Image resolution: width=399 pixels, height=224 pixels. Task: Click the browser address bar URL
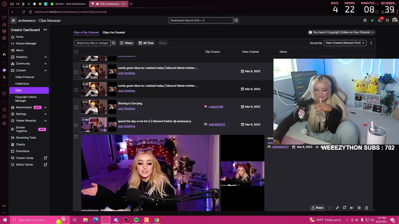[x=70, y=12]
